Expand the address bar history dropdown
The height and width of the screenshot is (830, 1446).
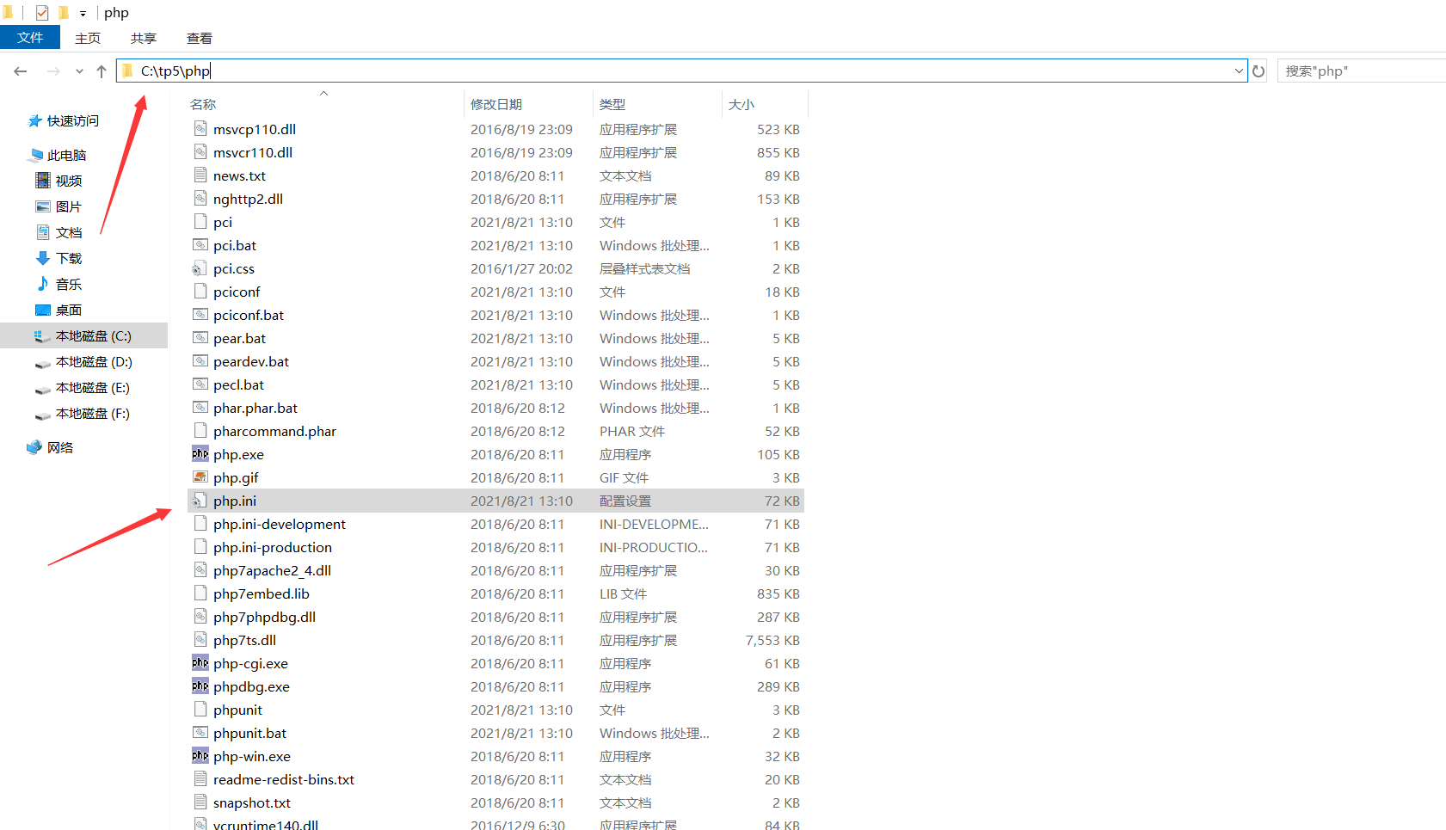pos(1239,71)
